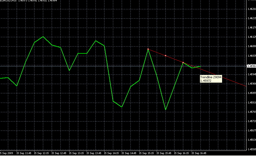Image resolution: width=256 pixels, height=156 pixels.
Task: Click the 1.4567 price scale label
Action: click(252, 131)
